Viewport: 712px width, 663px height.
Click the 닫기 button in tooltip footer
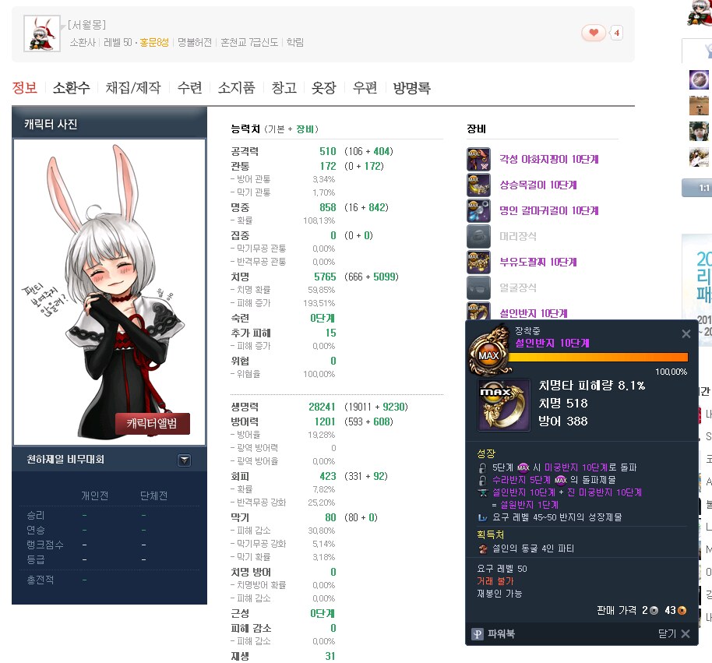[x=673, y=634]
